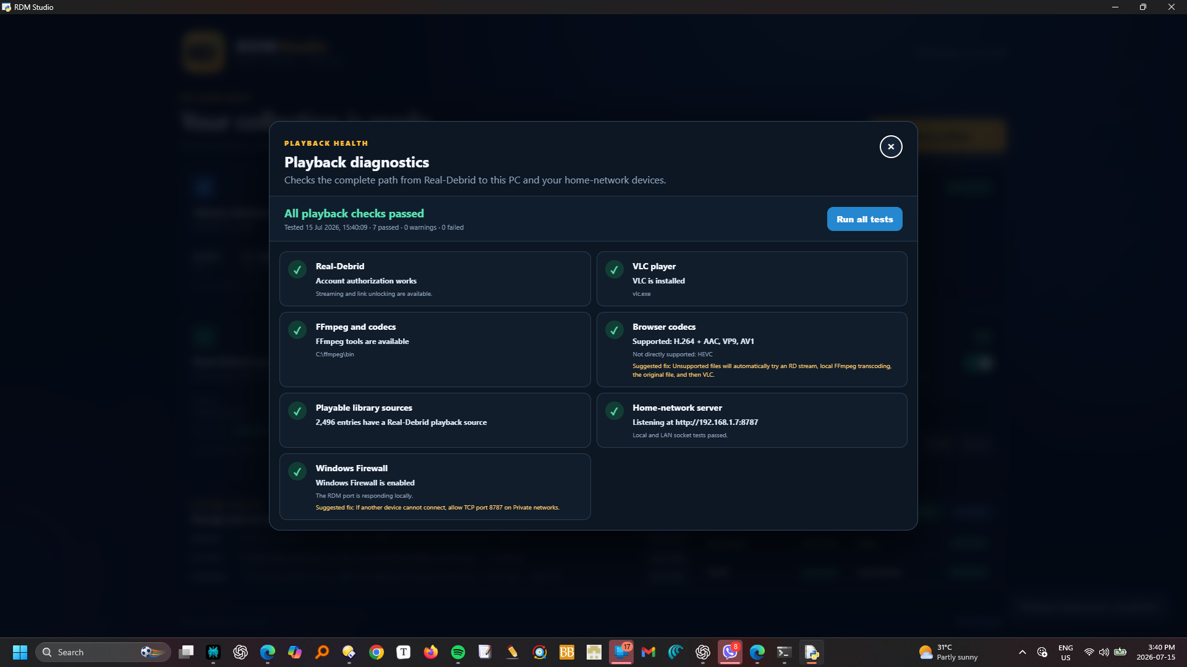Click the Browser codecs check mark icon
1187x667 pixels.
pyautogui.click(x=615, y=330)
